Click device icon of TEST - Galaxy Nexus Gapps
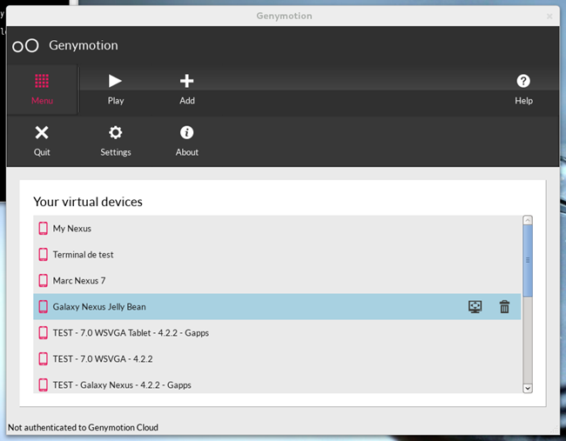 43,384
